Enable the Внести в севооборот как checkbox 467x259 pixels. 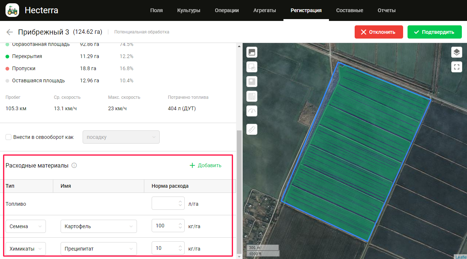coord(8,137)
